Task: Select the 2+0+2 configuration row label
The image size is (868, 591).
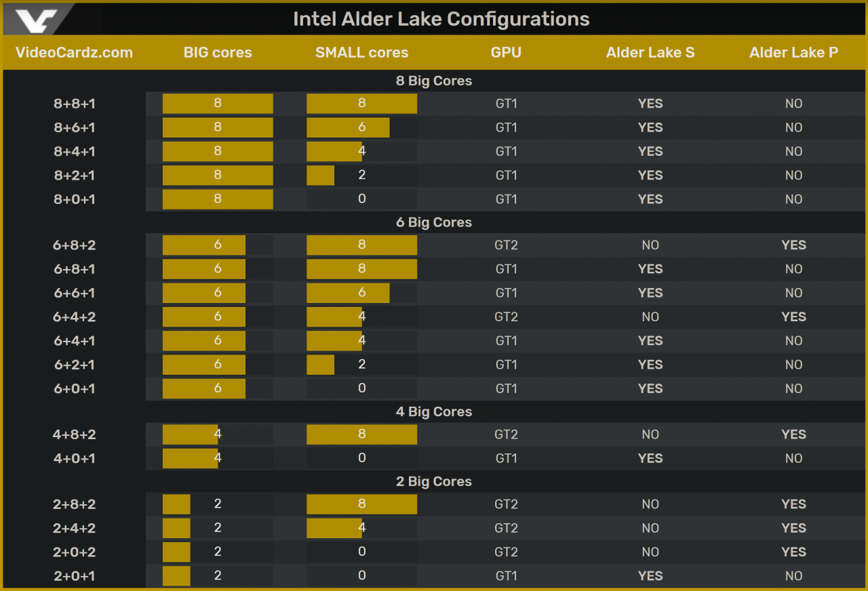Action: (x=74, y=552)
